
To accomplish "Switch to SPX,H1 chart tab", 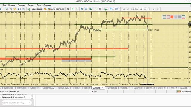I will [x=174, y=88].
